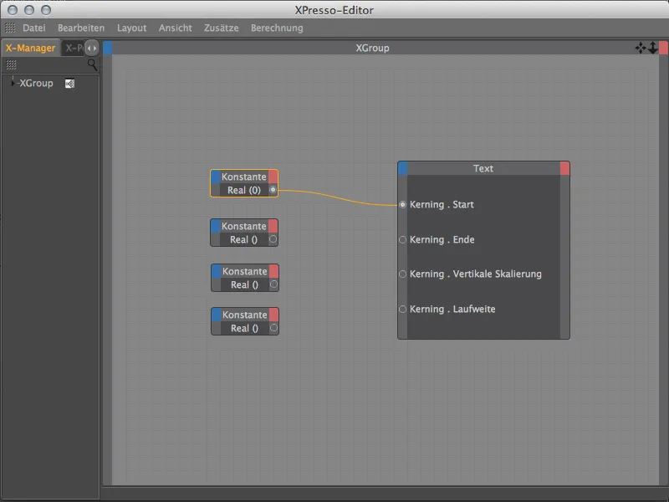Click the Text node blue input corner
The width and height of the screenshot is (669, 502).
tap(403, 169)
